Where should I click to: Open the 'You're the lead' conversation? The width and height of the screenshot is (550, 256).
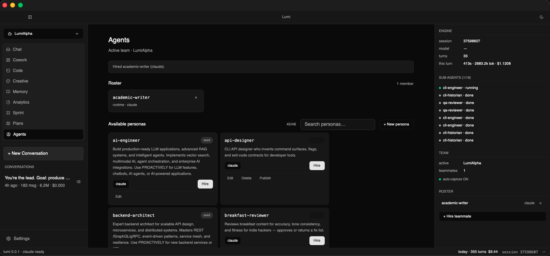pyautogui.click(x=37, y=181)
